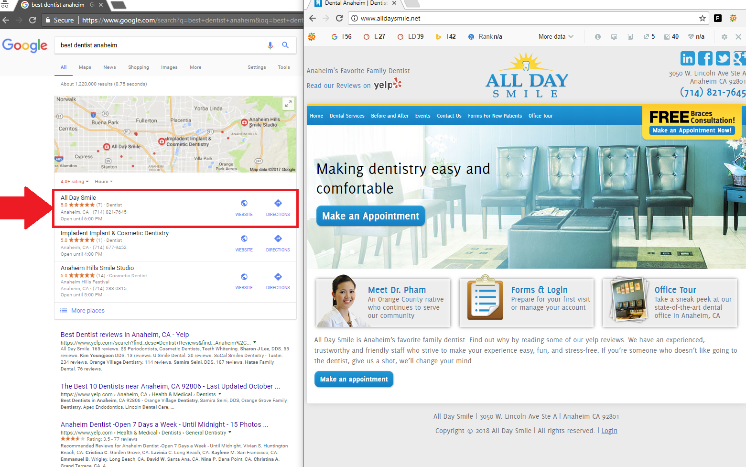The width and height of the screenshot is (746, 467).
Task: Open the Hours filter dropdown
Action: coord(104,182)
